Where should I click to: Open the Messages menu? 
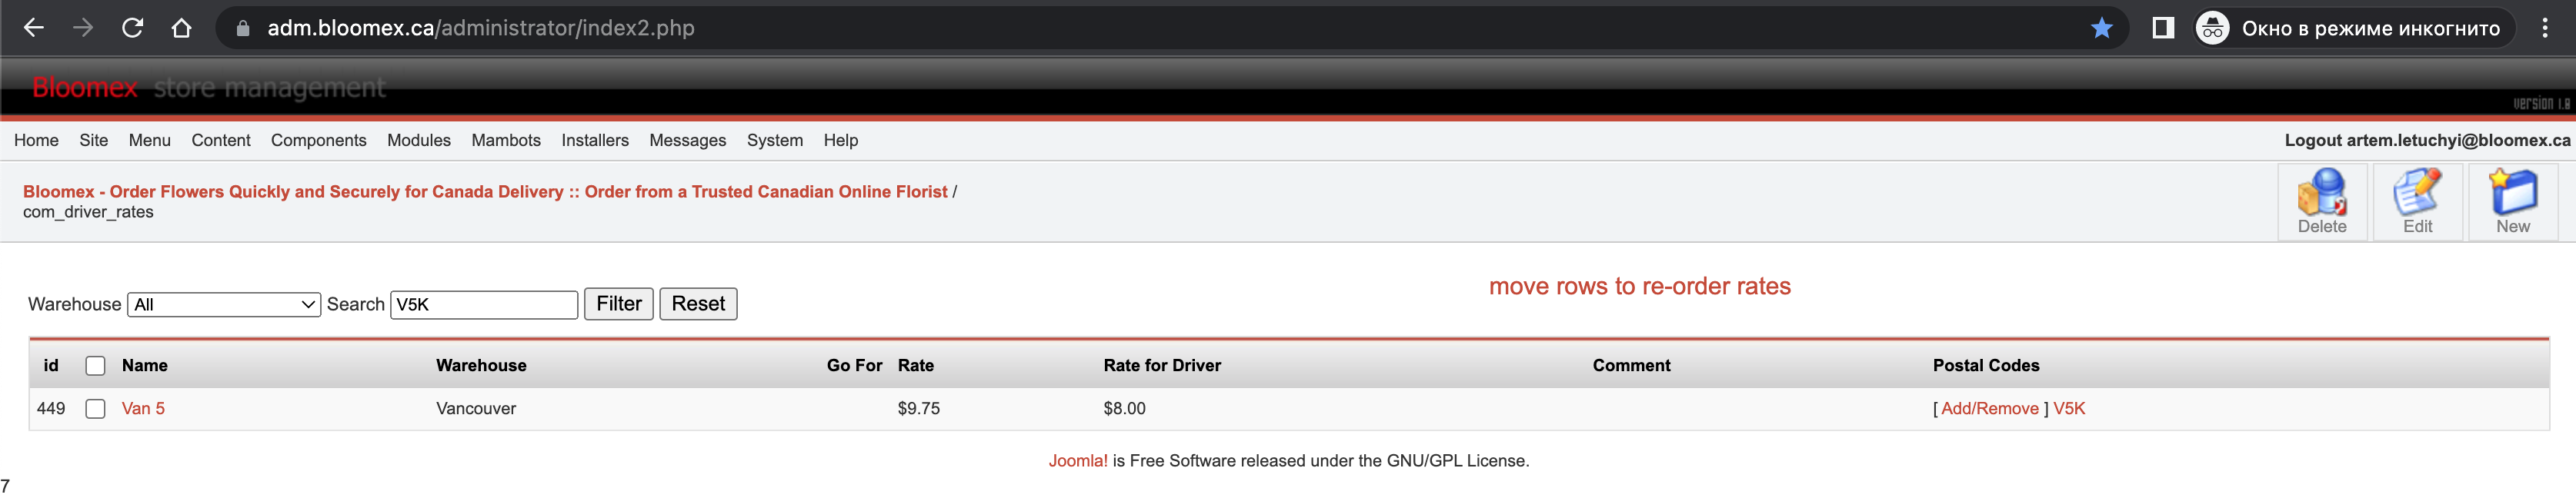[688, 141]
